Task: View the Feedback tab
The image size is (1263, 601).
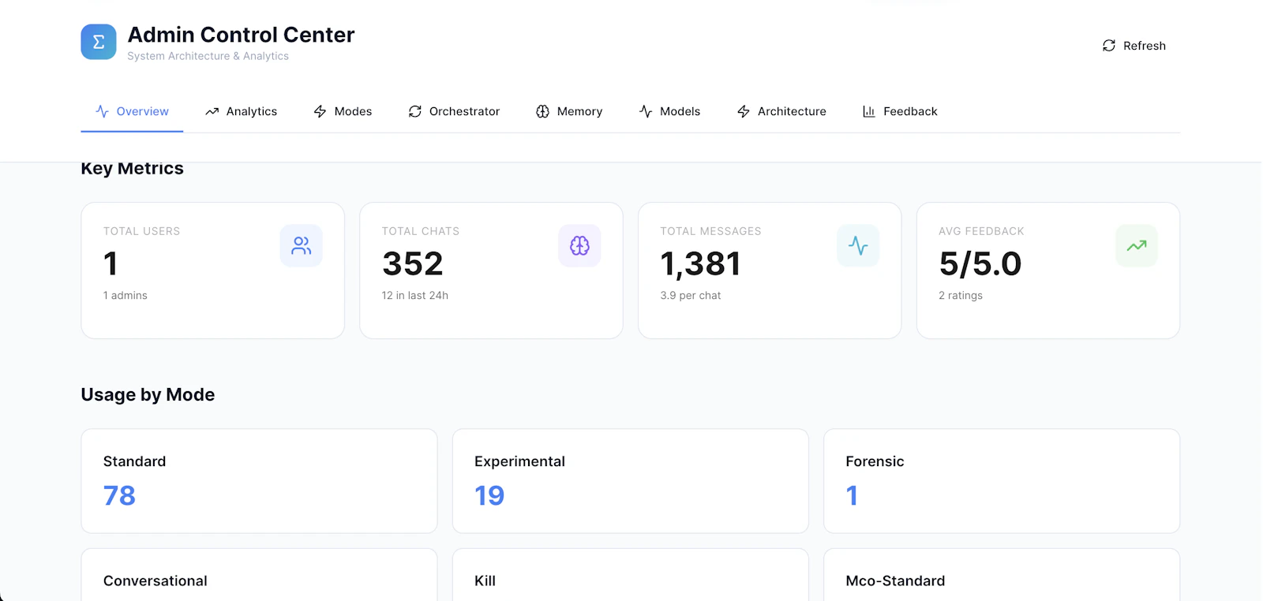Action: 900,111
